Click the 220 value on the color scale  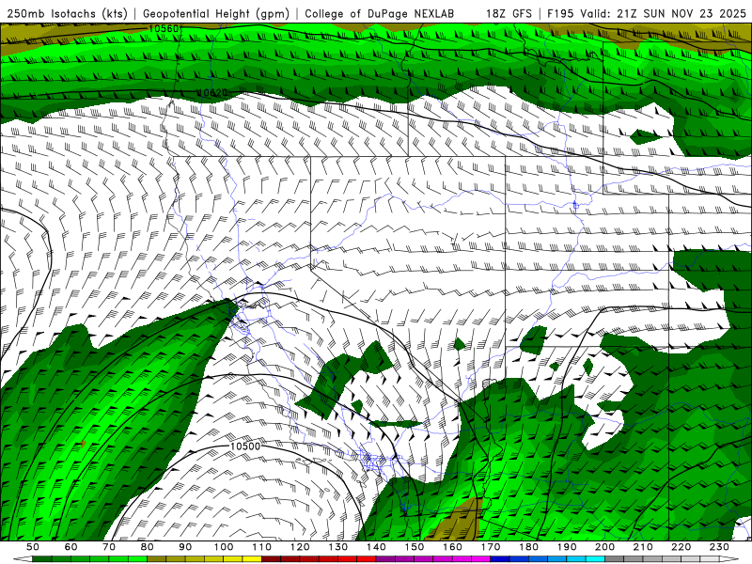(x=681, y=547)
